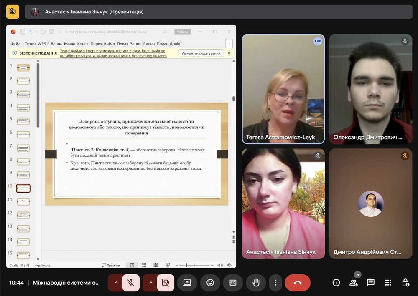Open the Файл menu tab
Screen dimensions: 418x296
pyautogui.click(x=15, y=44)
